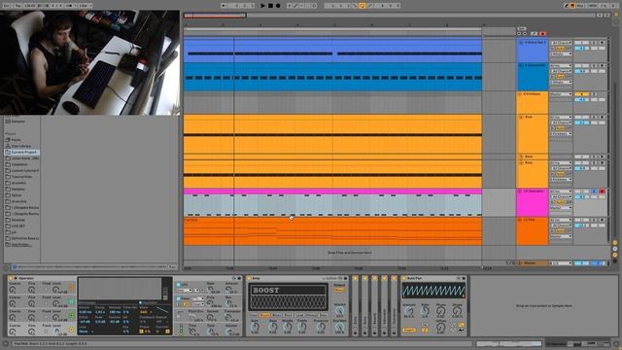The height and width of the screenshot is (350, 622).
Task: Turn off the Operator device activator
Action: [x=11, y=279]
